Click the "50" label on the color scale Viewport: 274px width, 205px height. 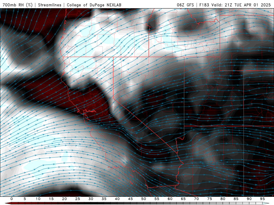pyautogui.click(x=144, y=199)
